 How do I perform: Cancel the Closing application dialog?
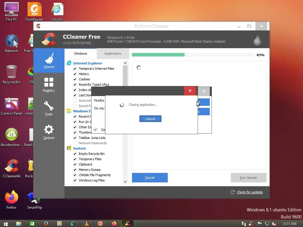point(150,119)
